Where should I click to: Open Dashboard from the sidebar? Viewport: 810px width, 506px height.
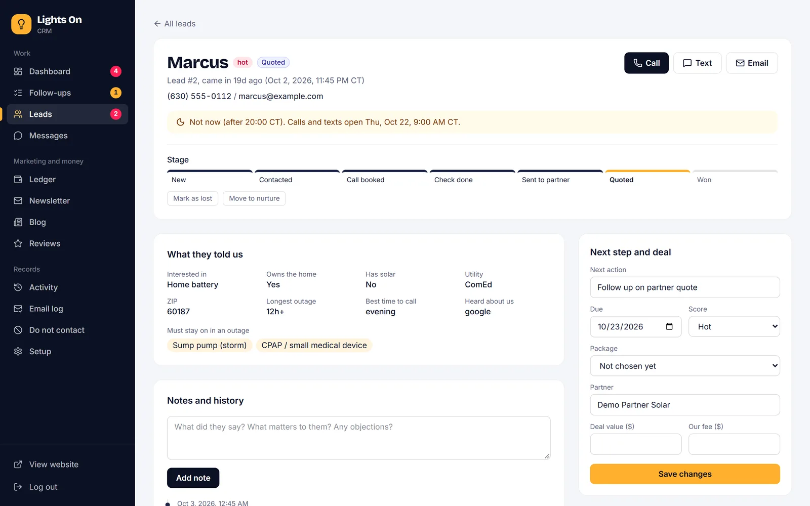[67, 71]
